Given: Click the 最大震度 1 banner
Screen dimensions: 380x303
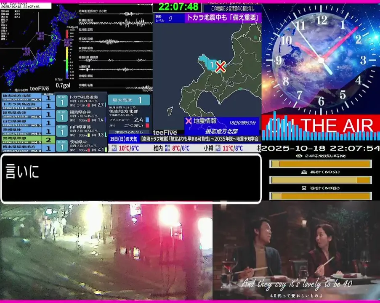Looking at the screenshot, I should coord(129,100).
